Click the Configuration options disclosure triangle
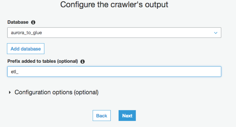The height and width of the screenshot is (127, 236). (x=10, y=92)
